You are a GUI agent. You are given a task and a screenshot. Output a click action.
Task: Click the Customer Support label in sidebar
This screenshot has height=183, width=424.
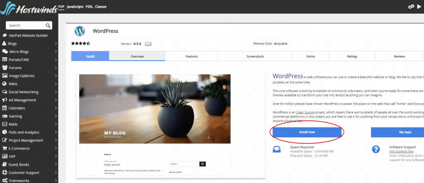[24, 173]
